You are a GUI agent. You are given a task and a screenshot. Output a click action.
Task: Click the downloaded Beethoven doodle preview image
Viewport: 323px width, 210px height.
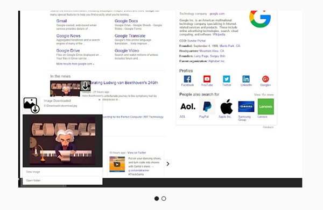pyautogui.click(x=62, y=141)
